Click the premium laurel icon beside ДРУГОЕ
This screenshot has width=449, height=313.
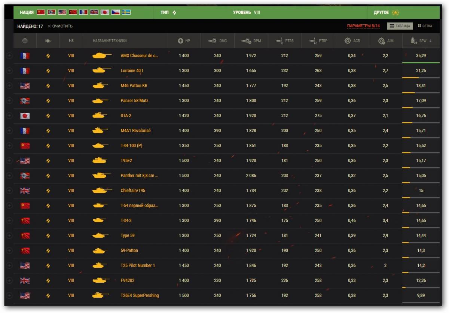pyautogui.click(x=395, y=12)
